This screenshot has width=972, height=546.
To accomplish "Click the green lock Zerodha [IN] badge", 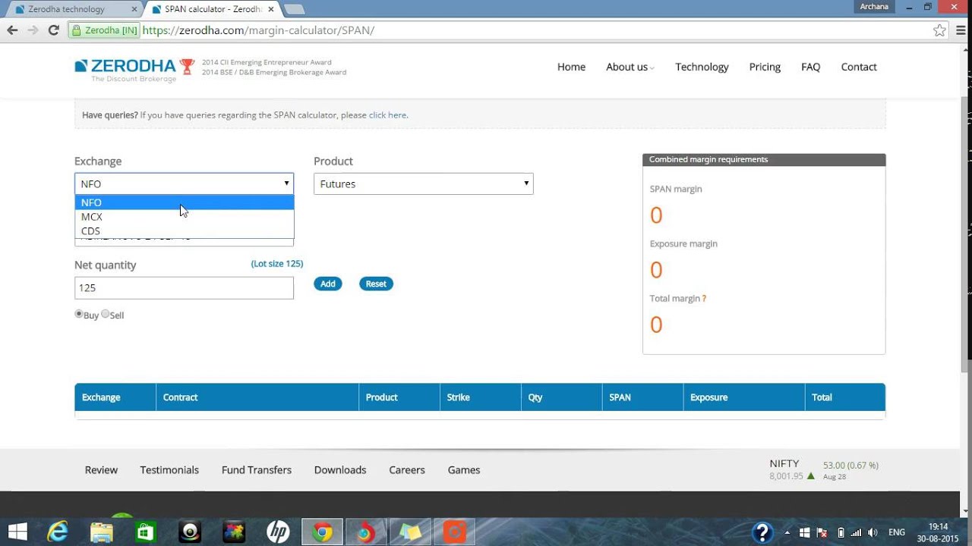I will (x=104, y=30).
